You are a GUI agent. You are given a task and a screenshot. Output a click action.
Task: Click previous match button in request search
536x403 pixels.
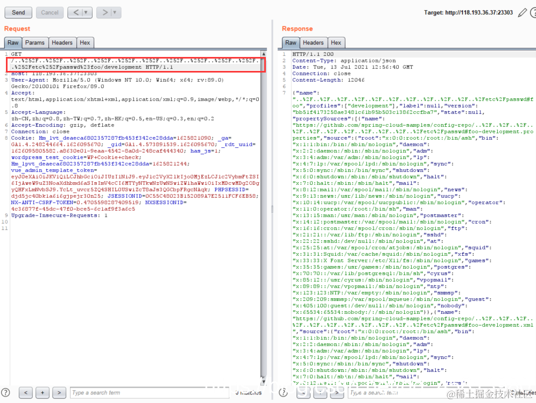26,393
